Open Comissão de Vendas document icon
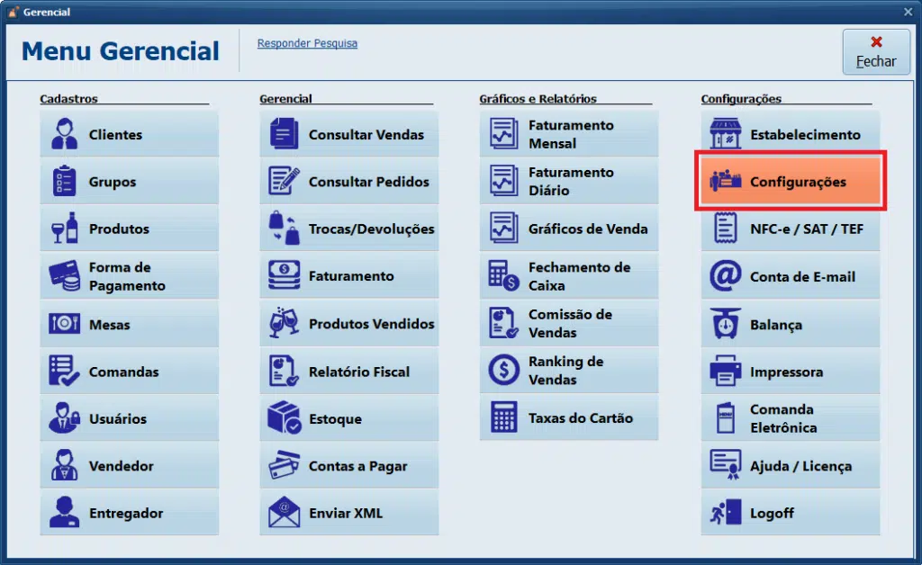The width and height of the screenshot is (922, 565). (x=504, y=323)
